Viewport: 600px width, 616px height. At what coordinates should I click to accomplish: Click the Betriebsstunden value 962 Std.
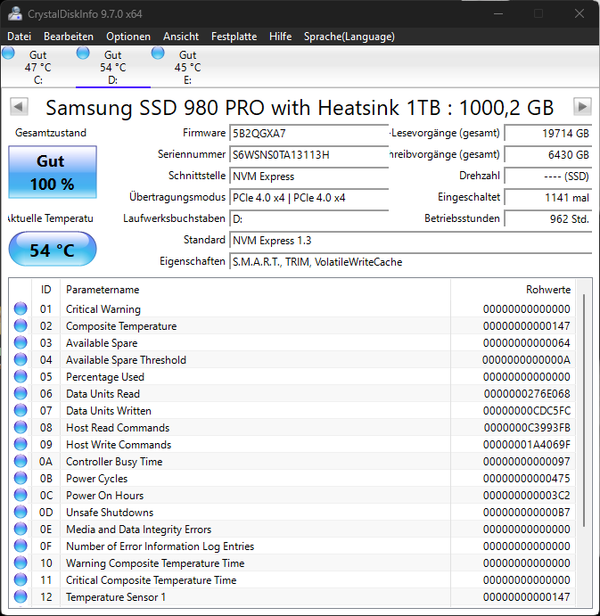(x=547, y=218)
